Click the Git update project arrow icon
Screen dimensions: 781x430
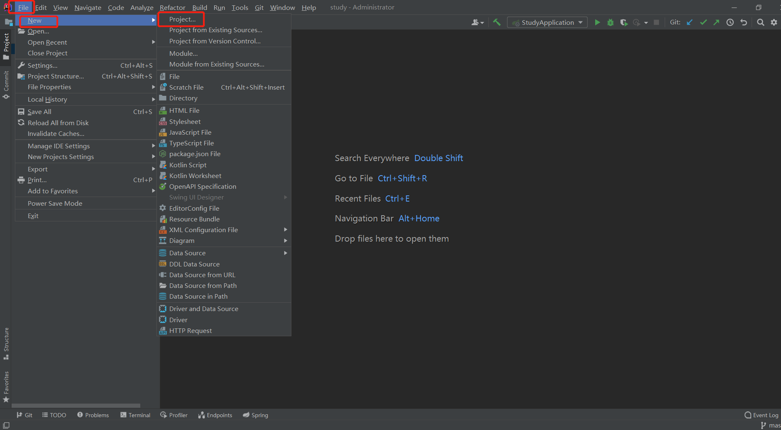pos(690,23)
